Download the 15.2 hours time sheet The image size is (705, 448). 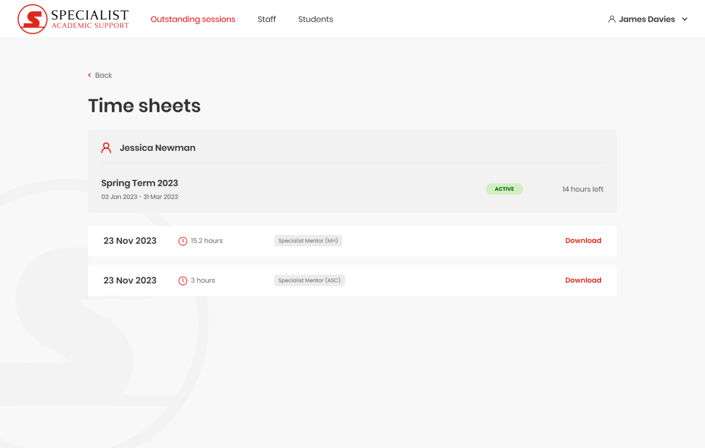(583, 241)
